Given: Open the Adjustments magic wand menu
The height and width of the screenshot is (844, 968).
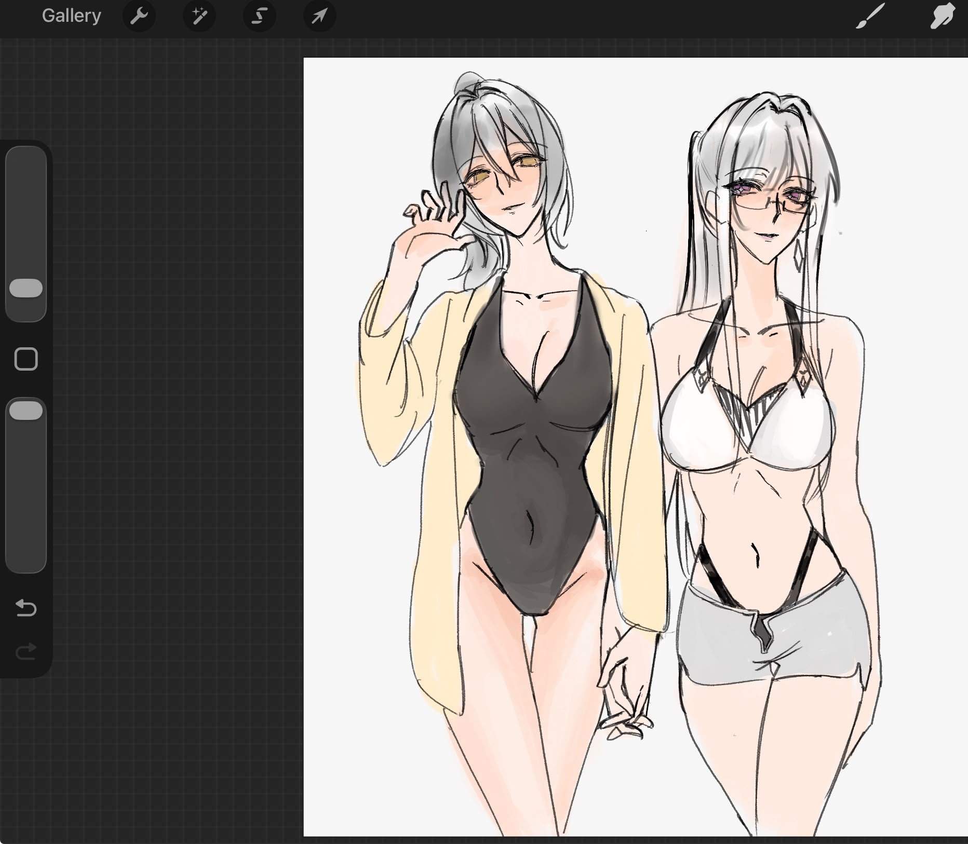Looking at the screenshot, I should pos(199,17).
